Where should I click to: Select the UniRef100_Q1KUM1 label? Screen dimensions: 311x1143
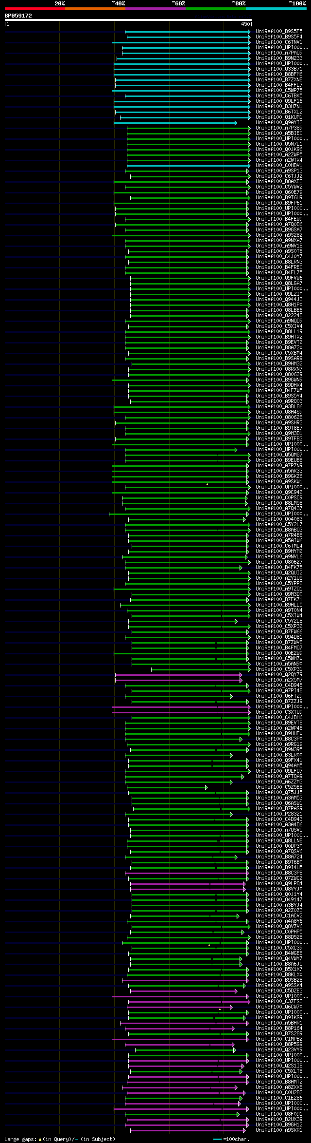279,117
